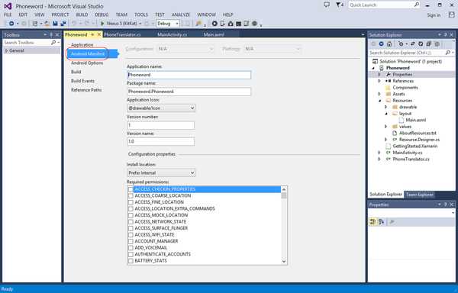458x293 pixels.
Task: Check ACCESS_COARSE_LOCATION permission
Action: pos(131,196)
